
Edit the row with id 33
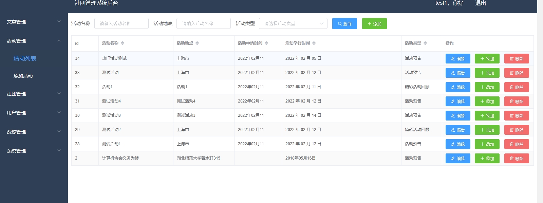pyautogui.click(x=458, y=73)
